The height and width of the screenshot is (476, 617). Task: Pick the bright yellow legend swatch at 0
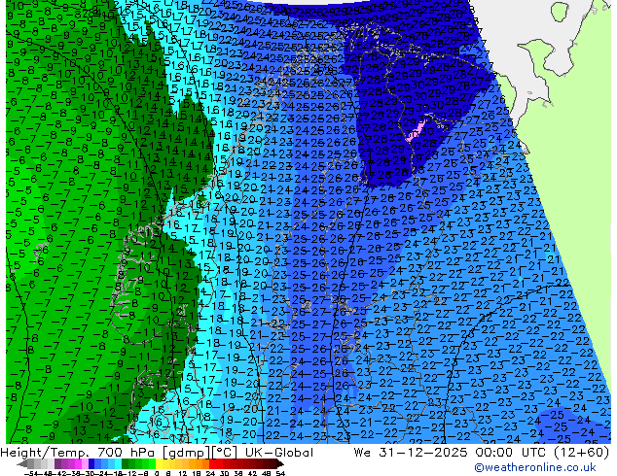pos(159,463)
